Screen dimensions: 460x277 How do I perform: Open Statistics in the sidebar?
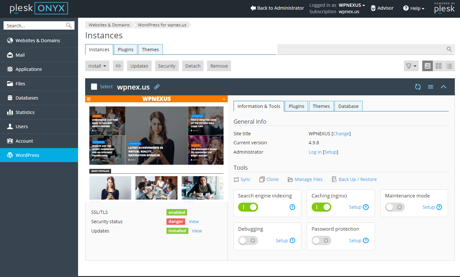point(39,112)
